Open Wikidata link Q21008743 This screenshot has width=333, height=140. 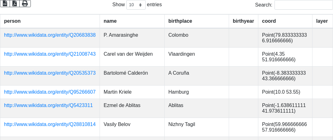pyautogui.click(x=50, y=54)
